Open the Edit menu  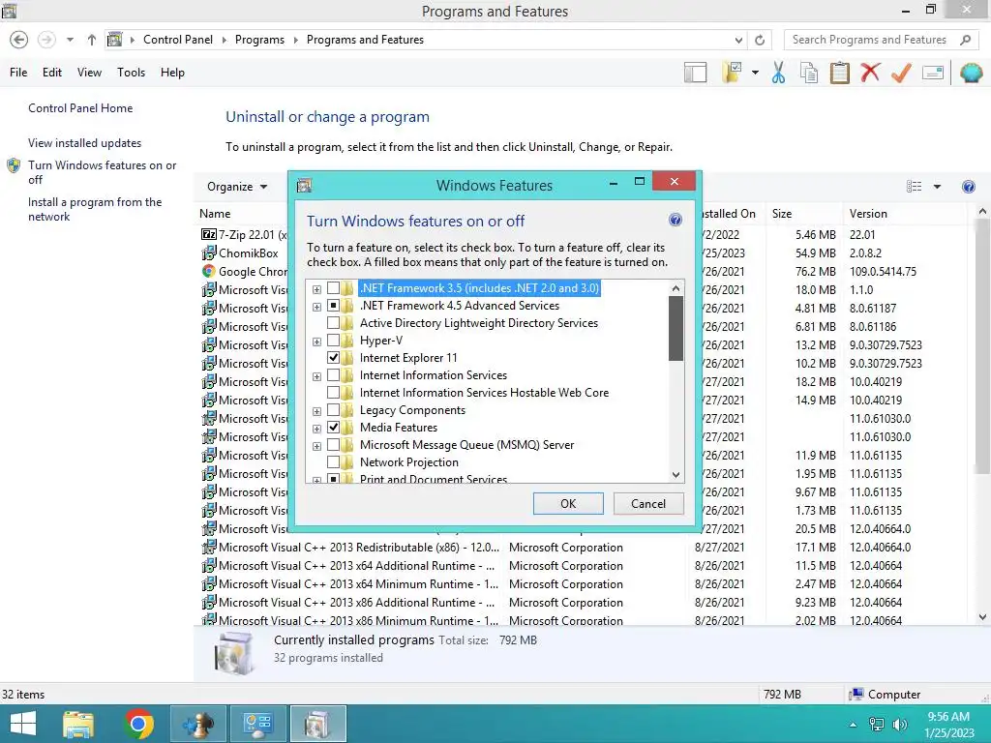pyautogui.click(x=52, y=73)
